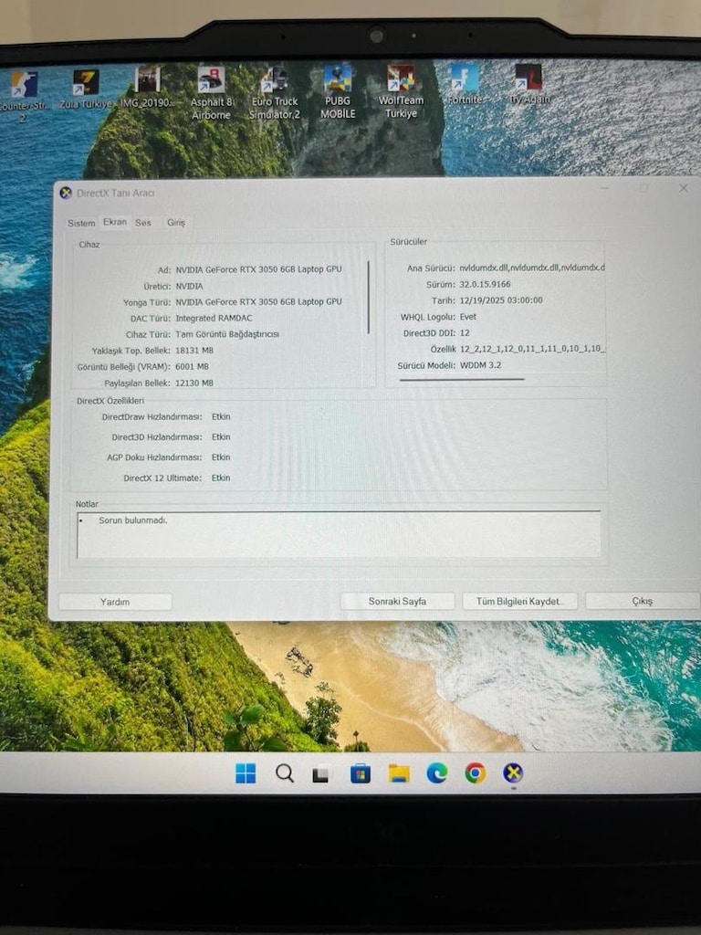Select the driver version 32.0.15.9166
Viewport: 701px width, 935px height.
pos(485,285)
